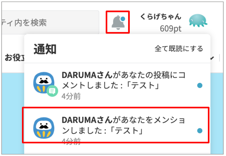Open くらげちゃん user menu
Image resolution: width=226 pixels, height=156 pixels.
161,16
